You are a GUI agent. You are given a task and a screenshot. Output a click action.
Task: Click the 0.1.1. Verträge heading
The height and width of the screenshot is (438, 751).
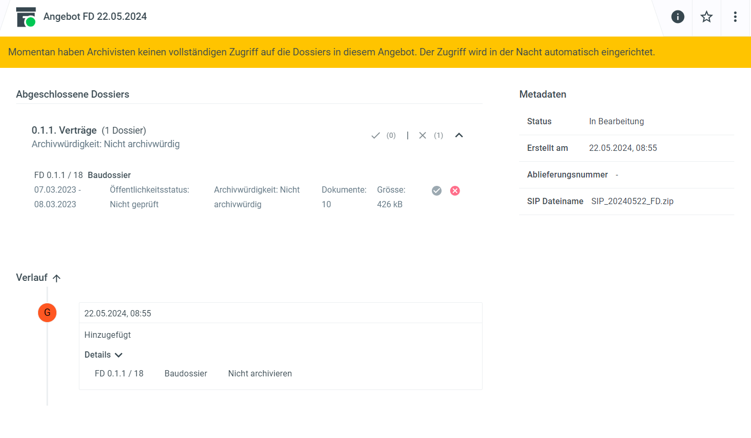click(64, 130)
